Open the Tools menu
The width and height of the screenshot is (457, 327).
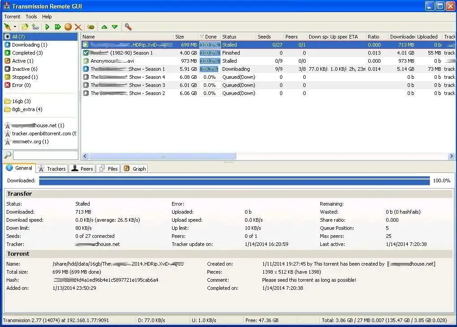point(31,17)
